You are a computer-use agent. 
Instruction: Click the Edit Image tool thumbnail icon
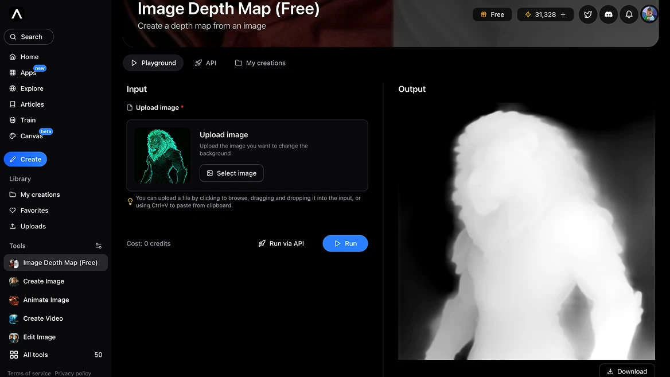point(14,337)
